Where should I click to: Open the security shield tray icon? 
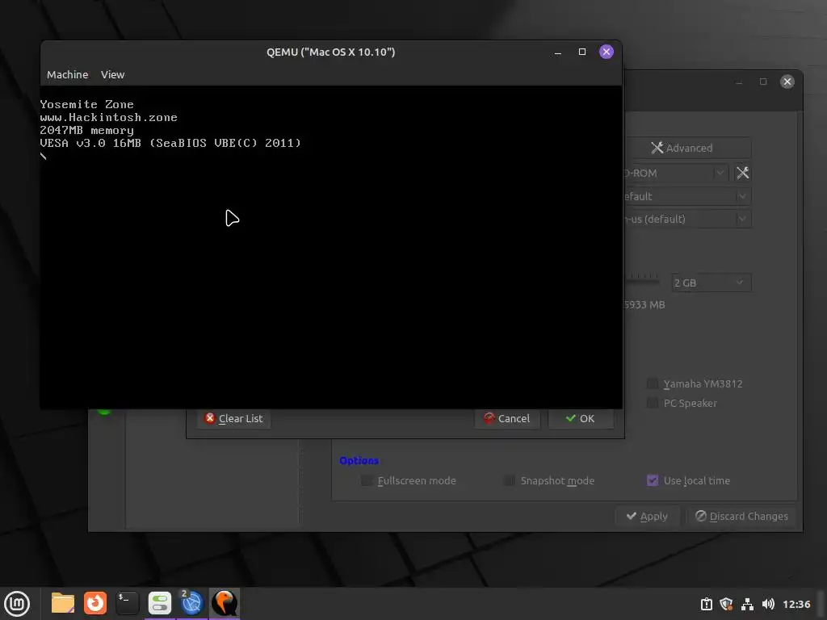click(727, 604)
